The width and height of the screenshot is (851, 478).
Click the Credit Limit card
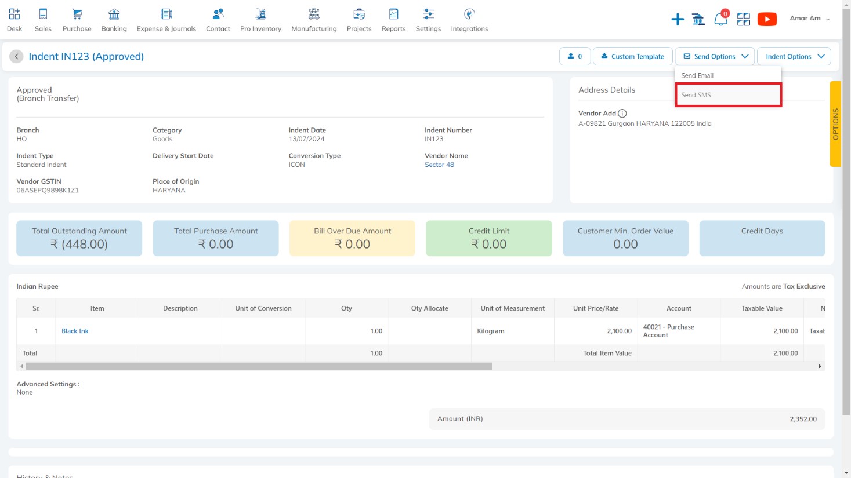pyautogui.click(x=489, y=238)
